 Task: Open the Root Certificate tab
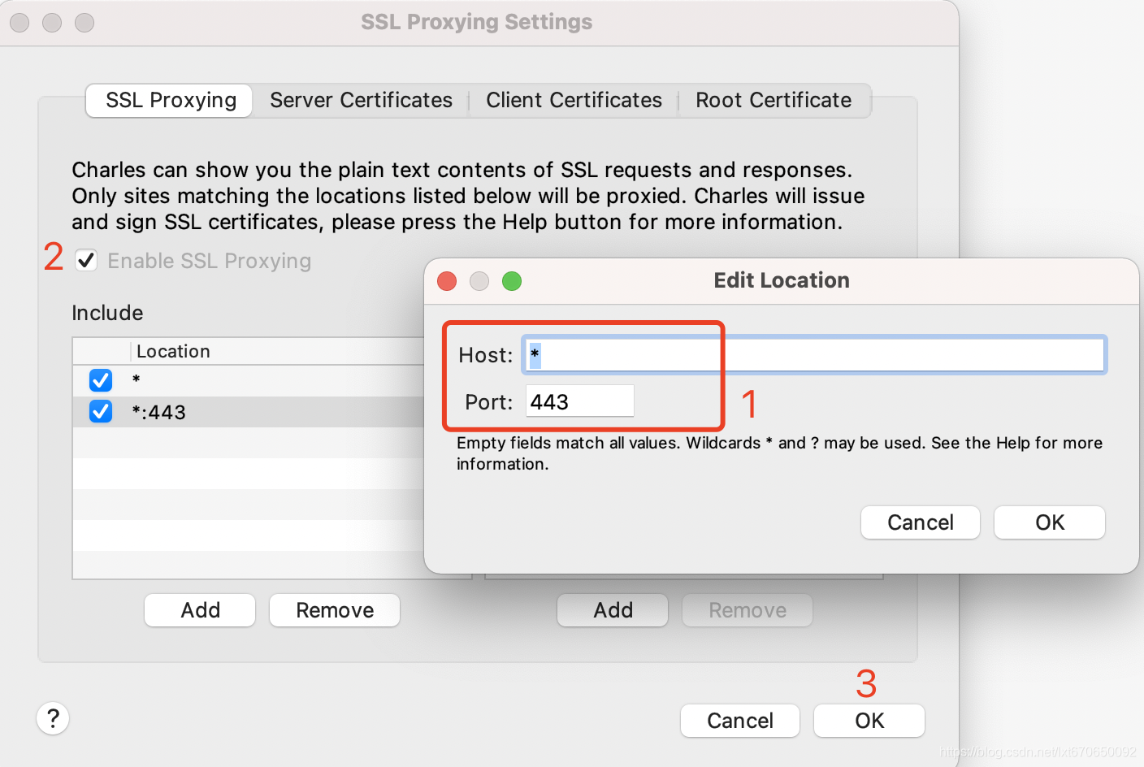click(x=773, y=101)
